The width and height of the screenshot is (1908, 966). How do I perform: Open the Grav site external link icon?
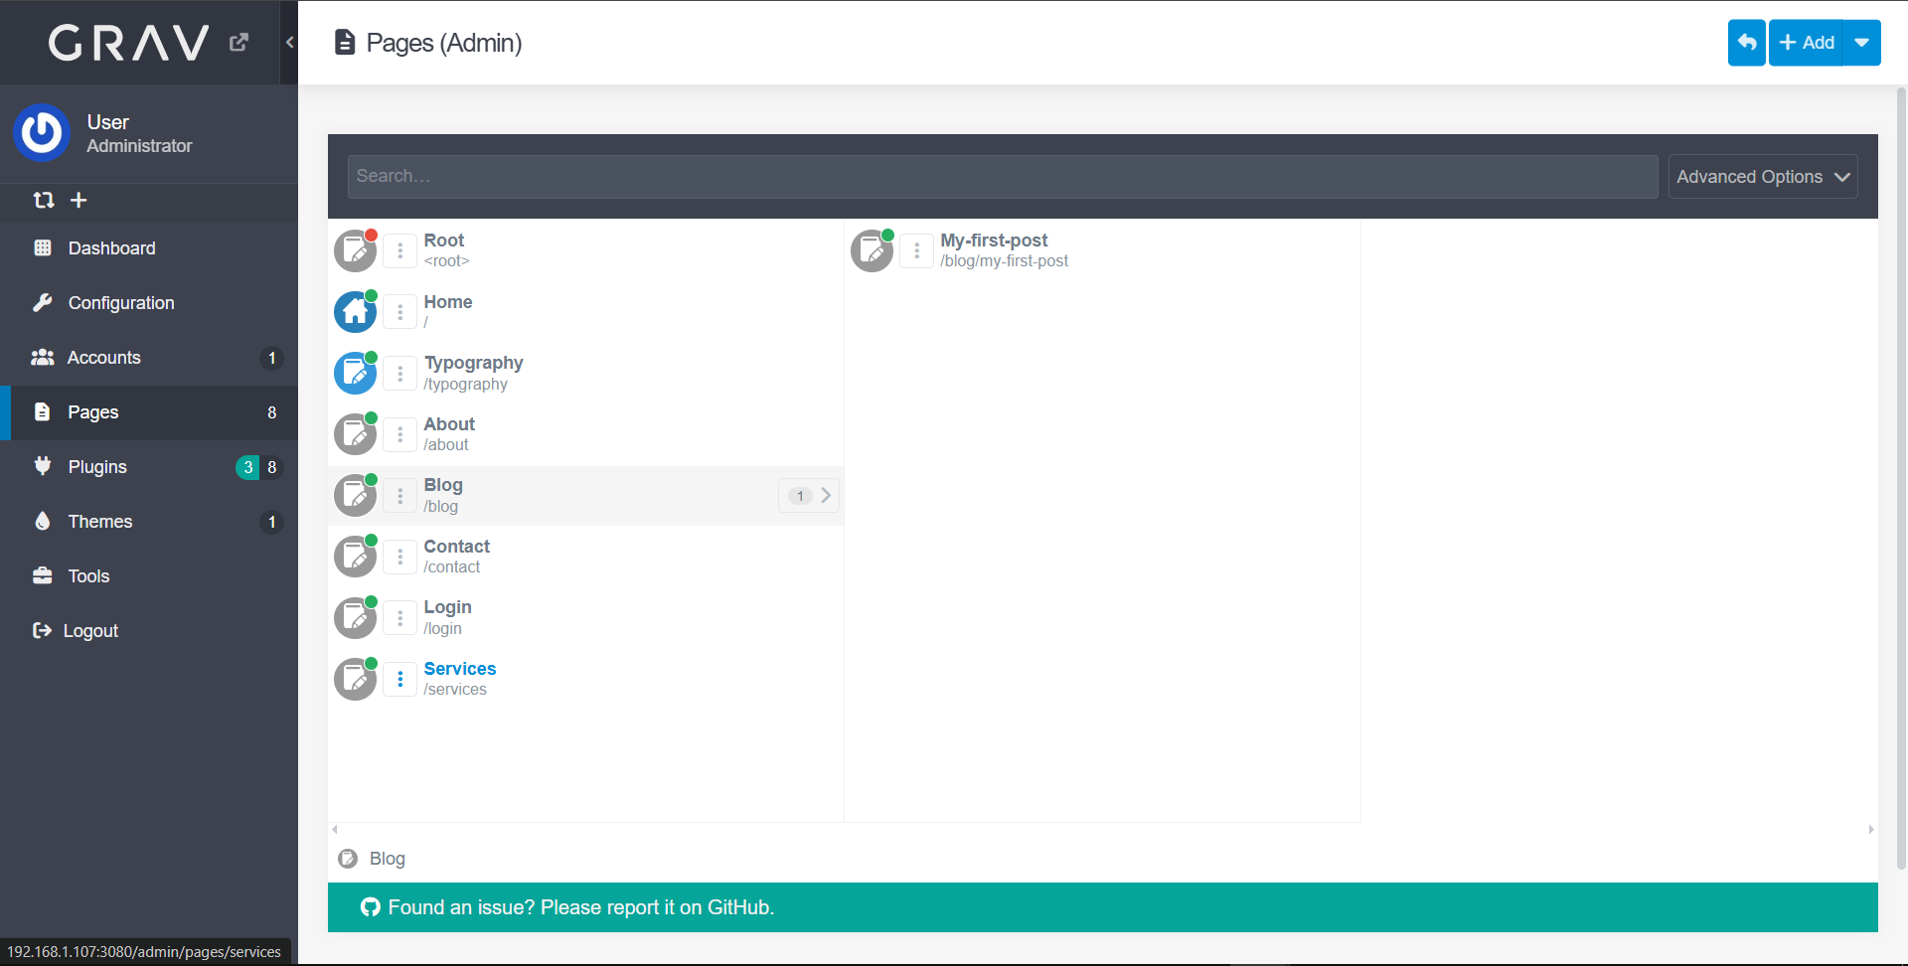(238, 43)
